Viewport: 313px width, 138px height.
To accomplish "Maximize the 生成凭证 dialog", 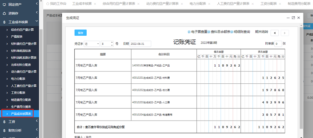I will pos(293,18).
